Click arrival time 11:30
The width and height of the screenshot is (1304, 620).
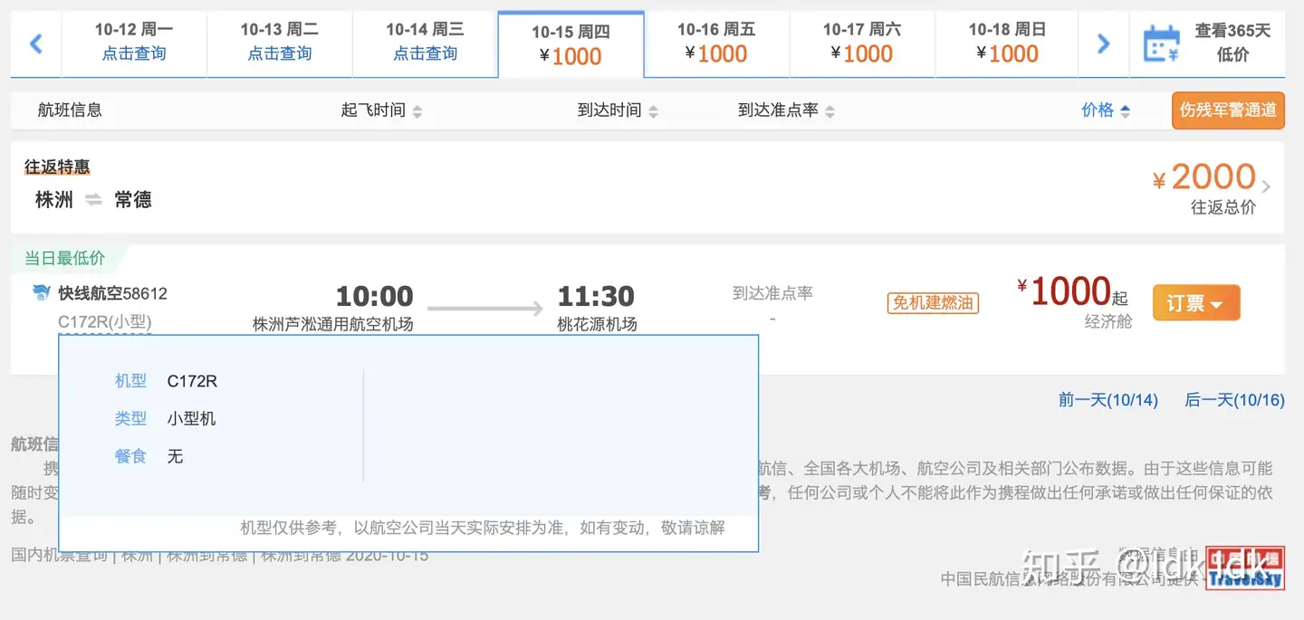[596, 296]
